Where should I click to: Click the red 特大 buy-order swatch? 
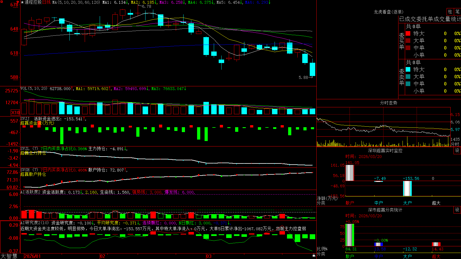click(408, 33)
